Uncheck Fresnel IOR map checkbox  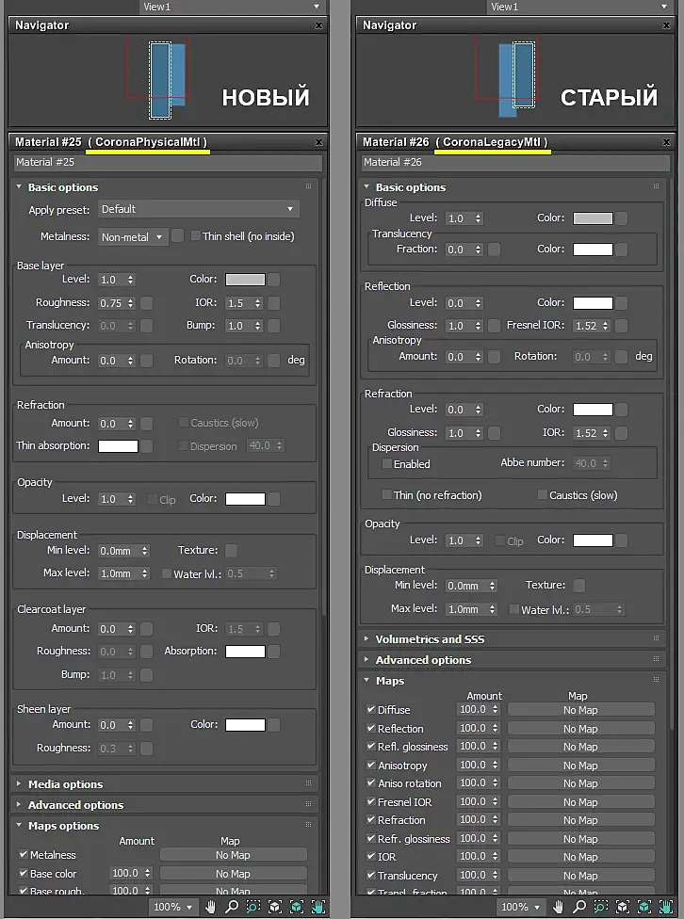tap(371, 801)
